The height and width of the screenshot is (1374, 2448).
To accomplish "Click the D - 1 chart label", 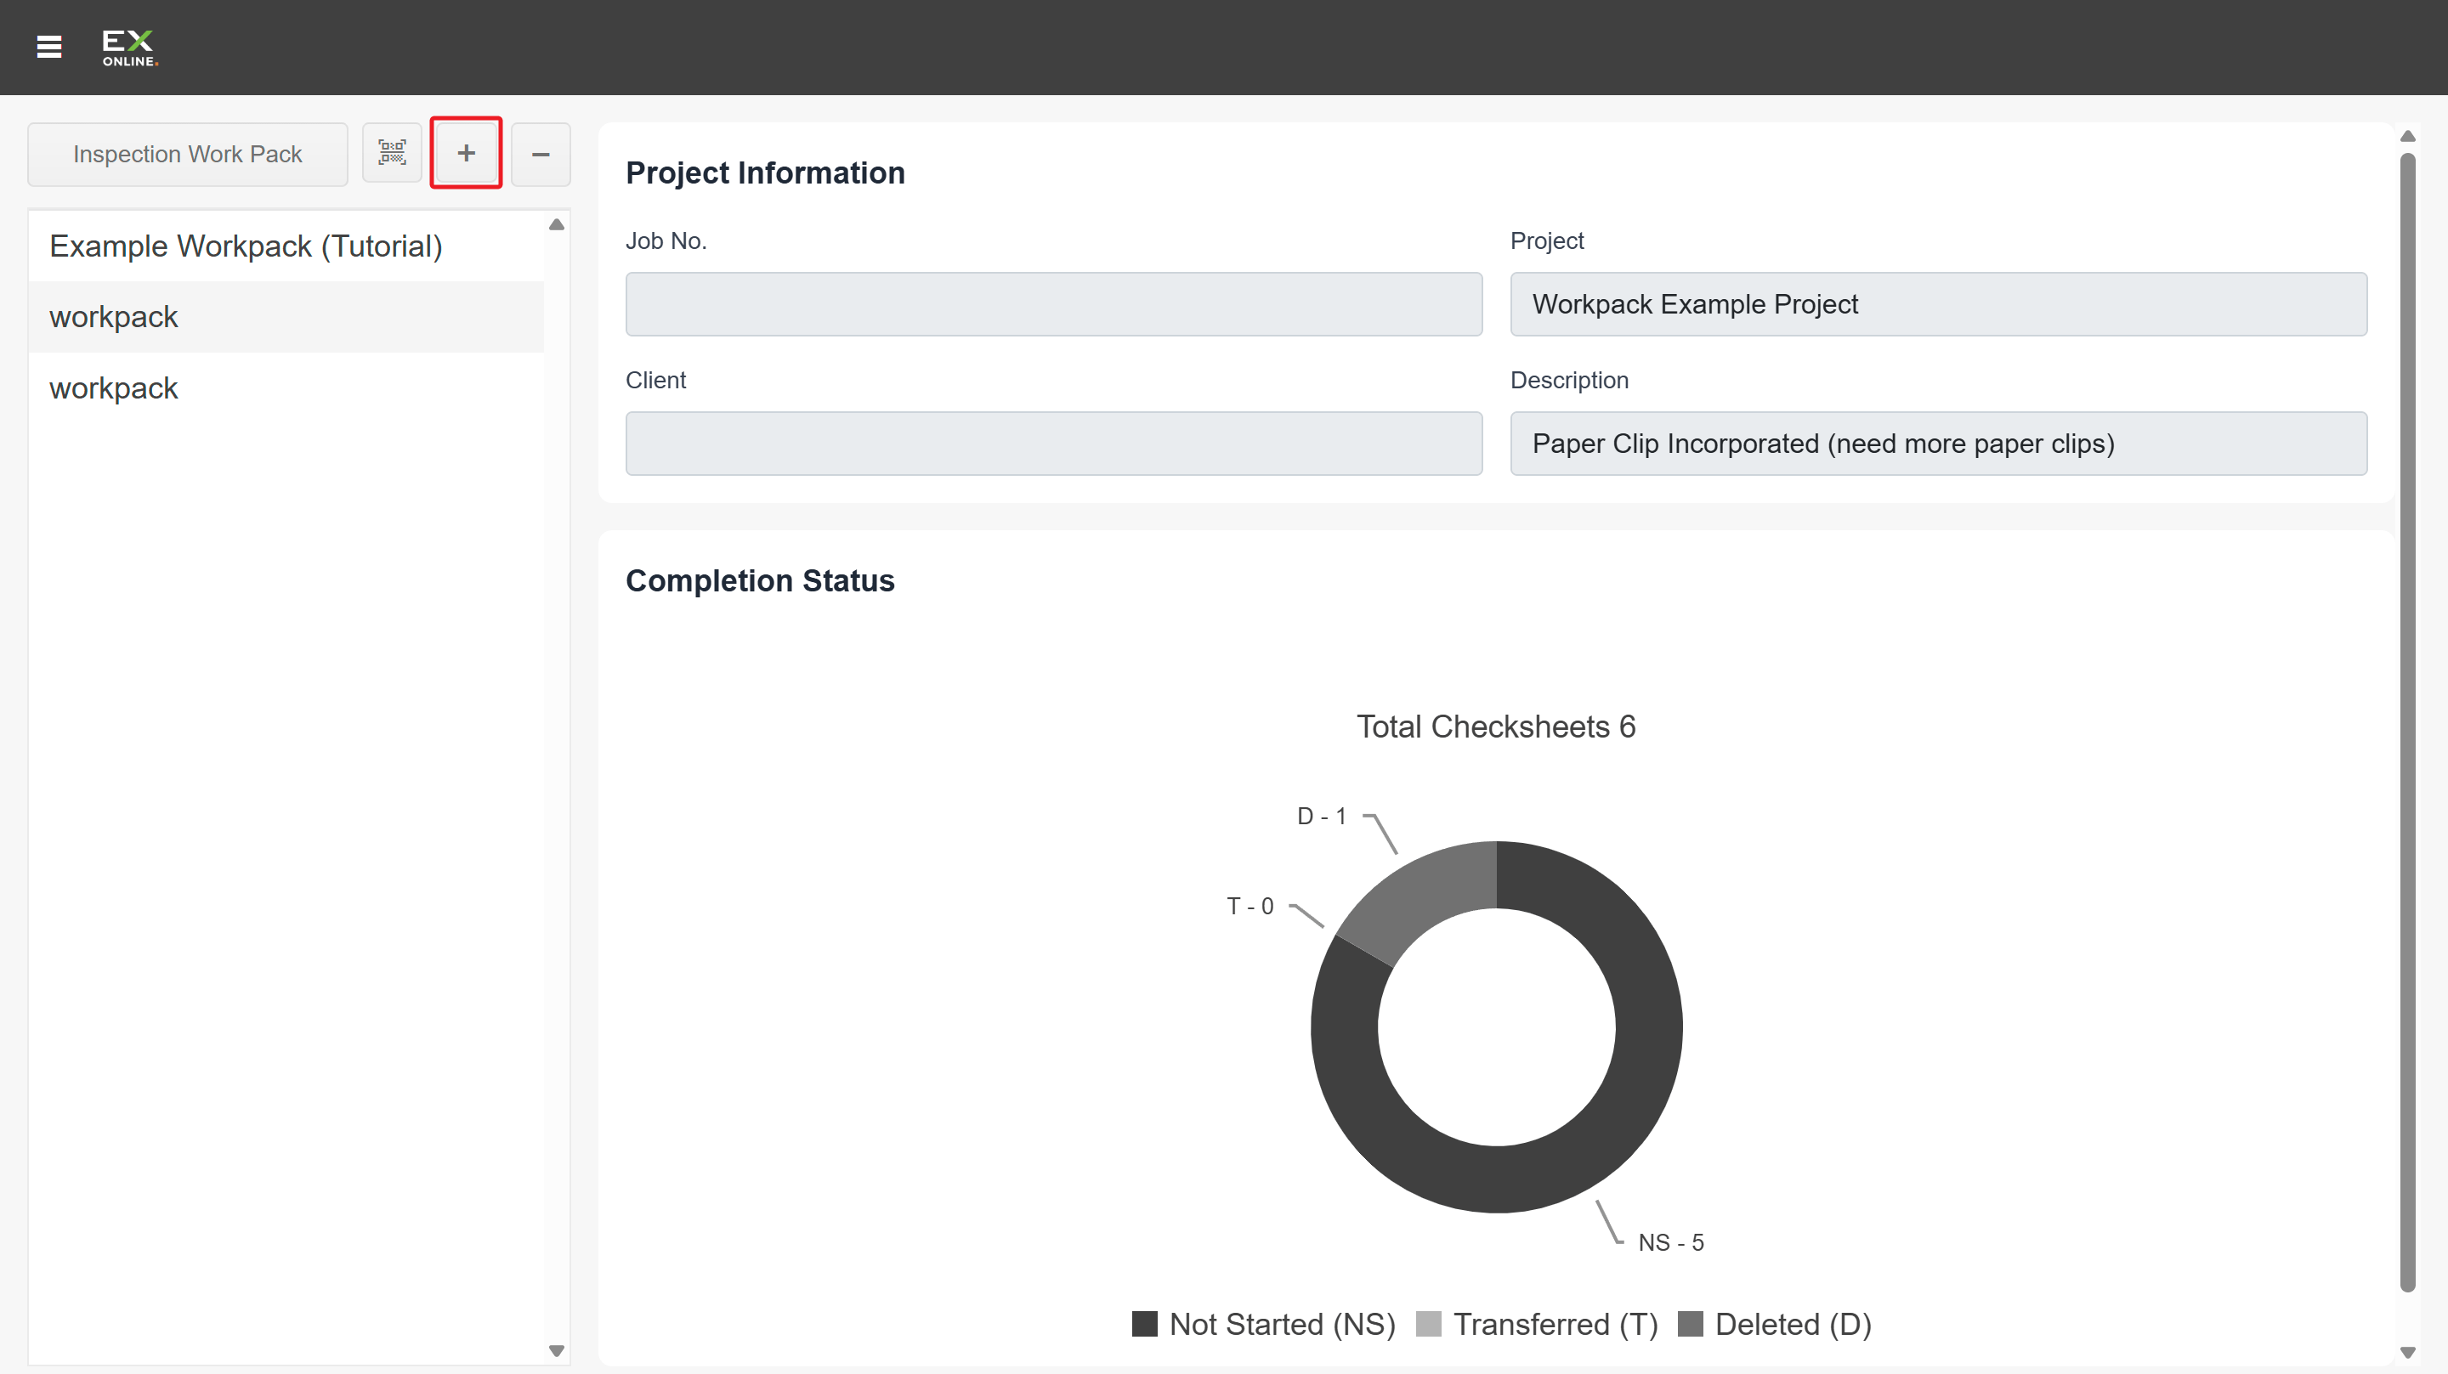I will pyautogui.click(x=1321, y=817).
